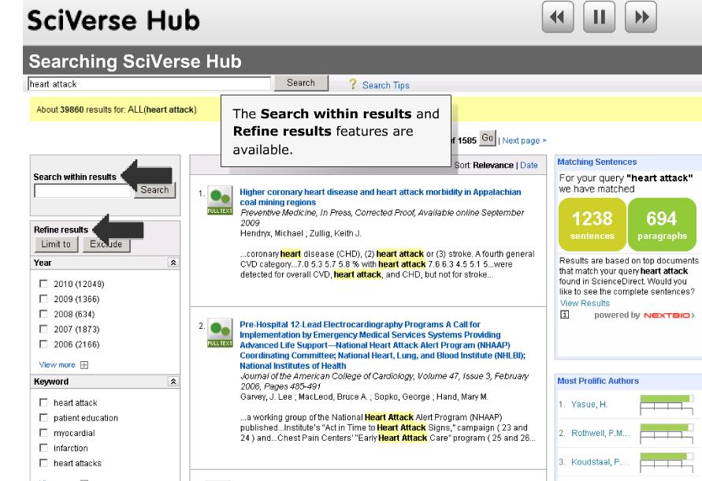Click the rewind playback icon at top right
Image resolution: width=702 pixels, height=481 pixels.
click(x=557, y=15)
